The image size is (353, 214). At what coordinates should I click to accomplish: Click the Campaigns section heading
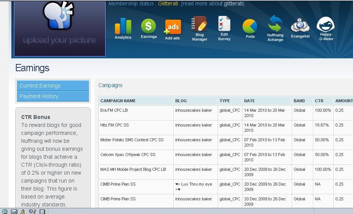point(110,85)
